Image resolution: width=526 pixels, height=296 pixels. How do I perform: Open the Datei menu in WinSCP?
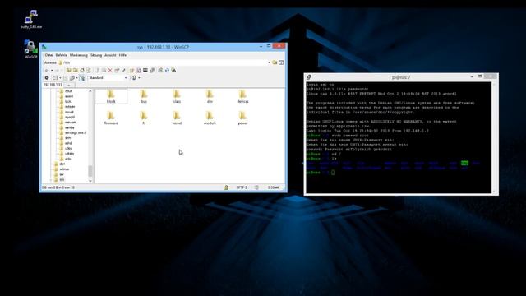pos(49,55)
